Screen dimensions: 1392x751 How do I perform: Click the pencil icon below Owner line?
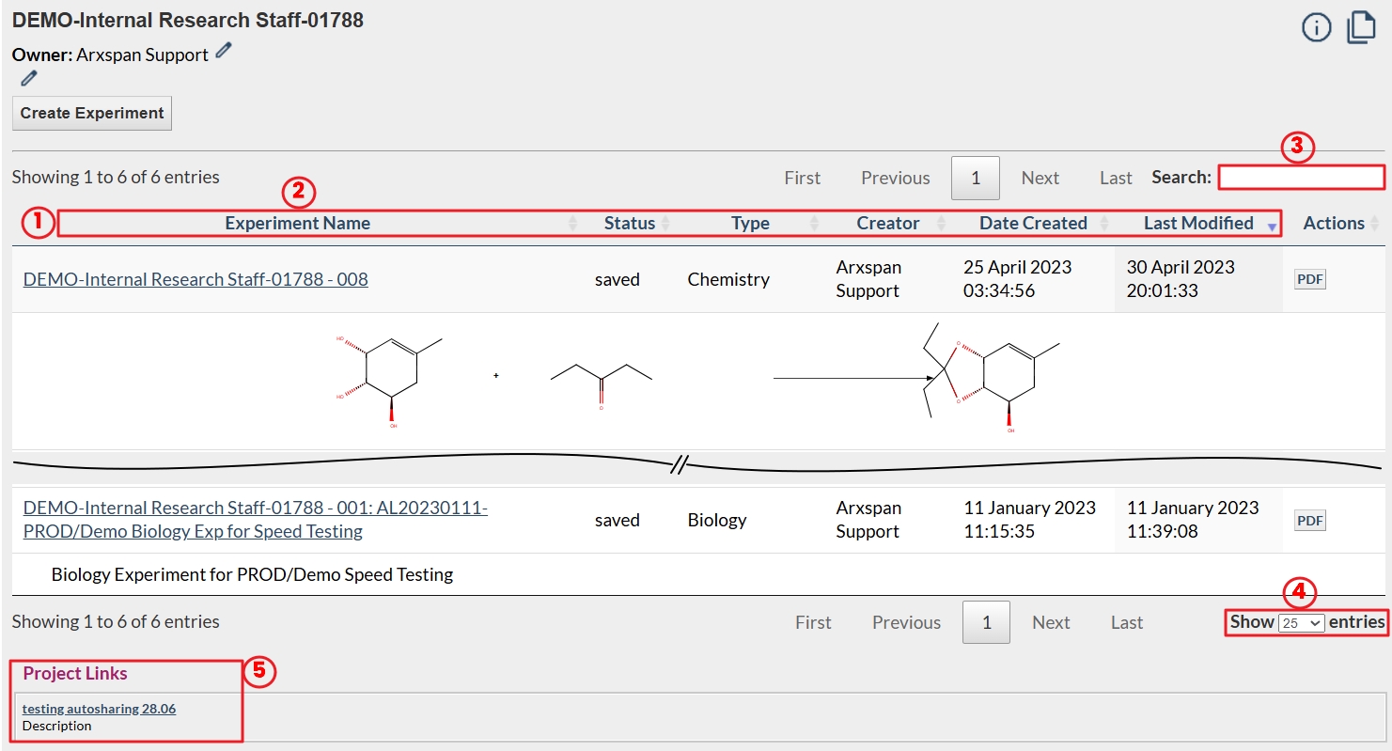pos(29,78)
